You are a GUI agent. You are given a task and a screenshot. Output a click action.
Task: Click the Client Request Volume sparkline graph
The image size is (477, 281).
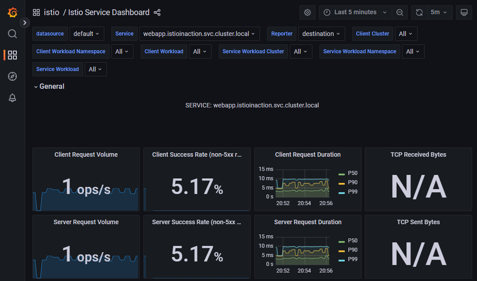(x=86, y=199)
